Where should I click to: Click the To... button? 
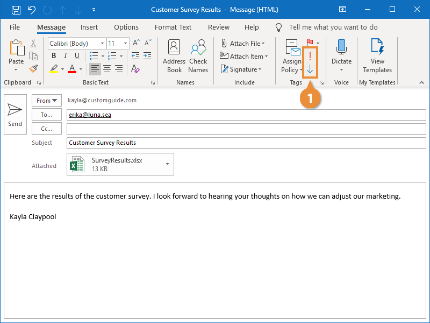(x=47, y=114)
